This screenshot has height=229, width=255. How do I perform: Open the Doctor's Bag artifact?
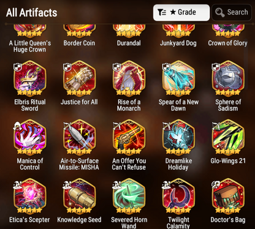[x=228, y=197]
